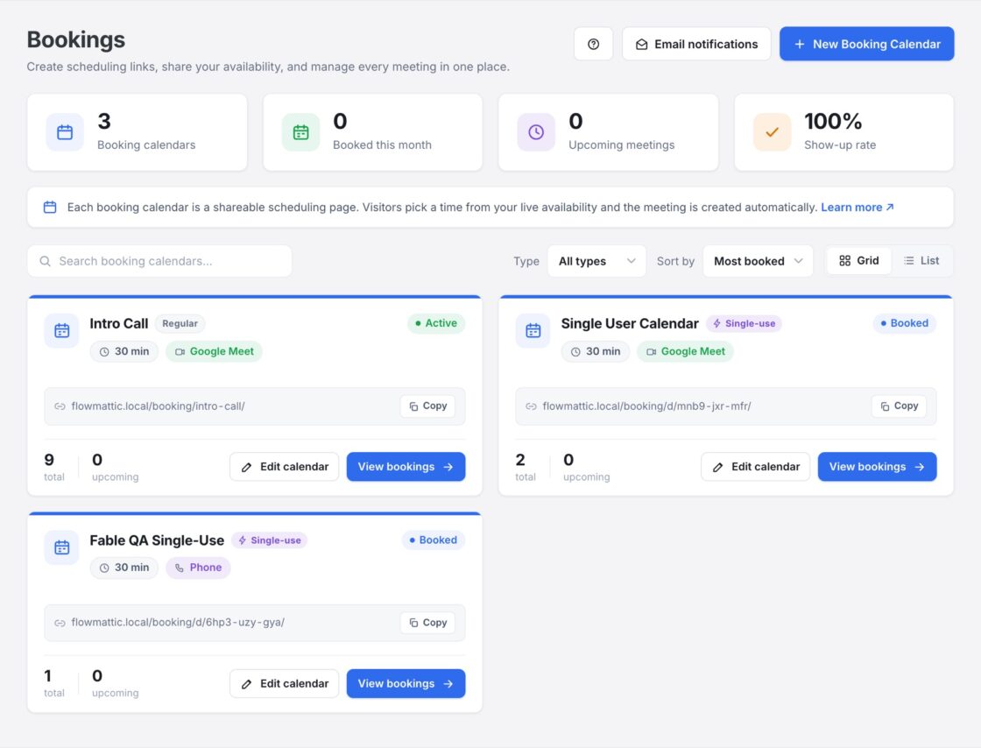Image resolution: width=981 pixels, height=748 pixels.
Task: Click the lightning icon on Single User Calendar badge
Action: [x=717, y=323]
